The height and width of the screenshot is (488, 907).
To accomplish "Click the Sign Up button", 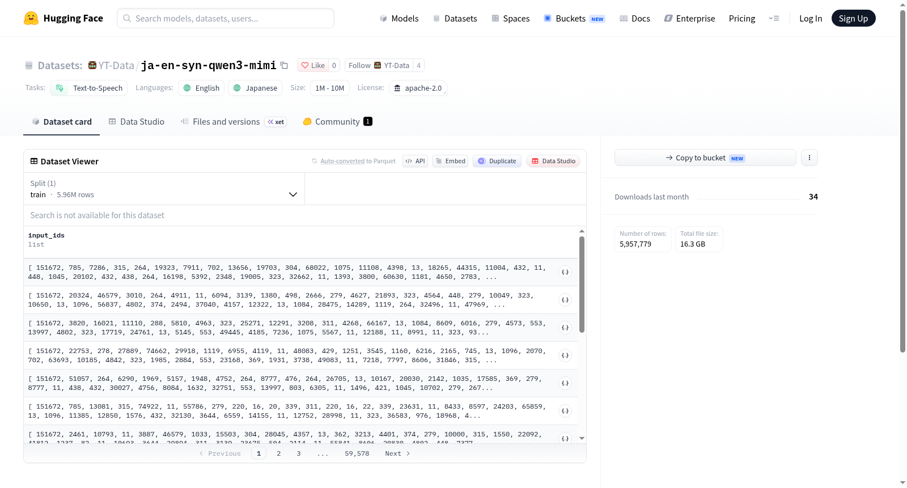I will (853, 18).
